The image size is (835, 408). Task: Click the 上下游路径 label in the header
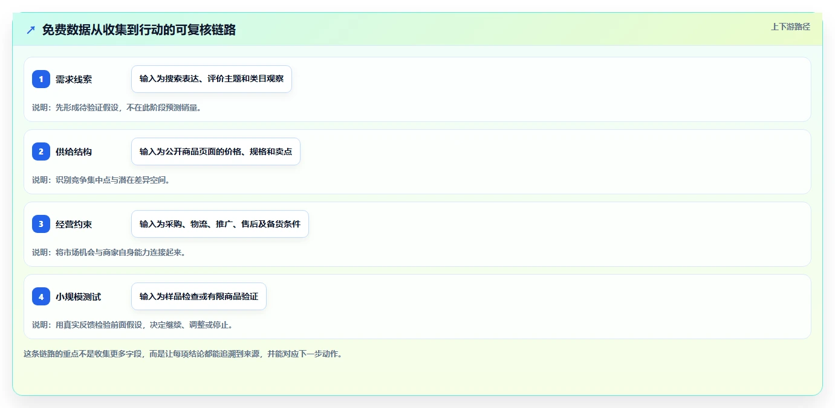790,27
